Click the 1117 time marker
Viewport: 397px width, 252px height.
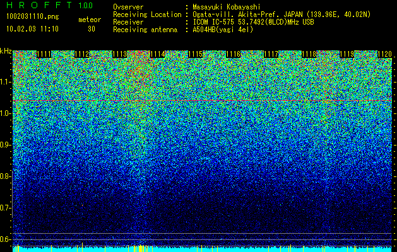pos(271,54)
